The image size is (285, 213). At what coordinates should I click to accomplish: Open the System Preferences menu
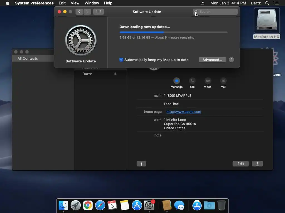[34, 3]
